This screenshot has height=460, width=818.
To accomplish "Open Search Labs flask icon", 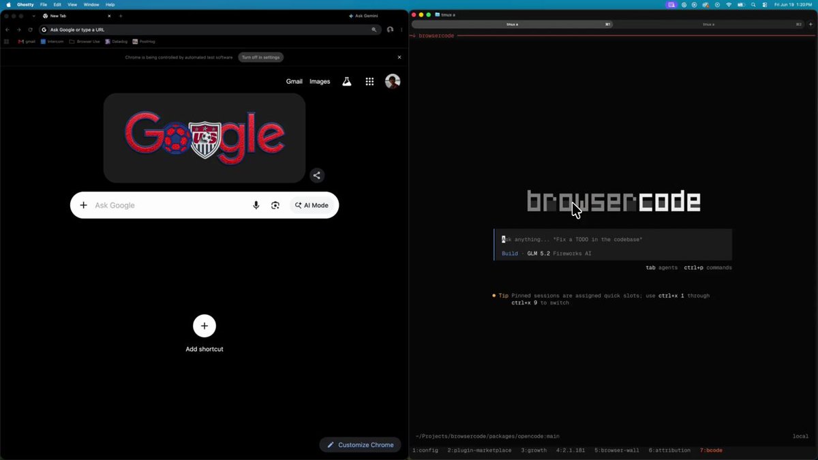I will [x=347, y=82].
